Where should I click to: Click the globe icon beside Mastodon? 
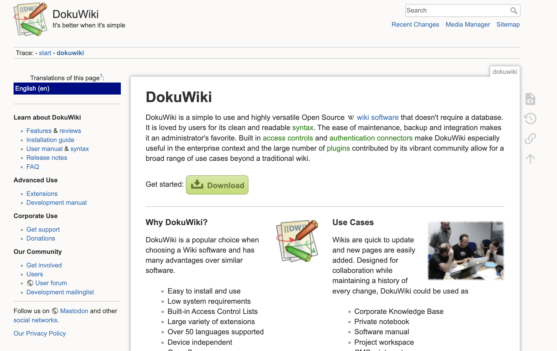point(55,311)
